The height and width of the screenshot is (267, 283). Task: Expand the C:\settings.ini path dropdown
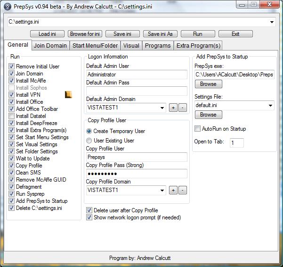(x=272, y=22)
